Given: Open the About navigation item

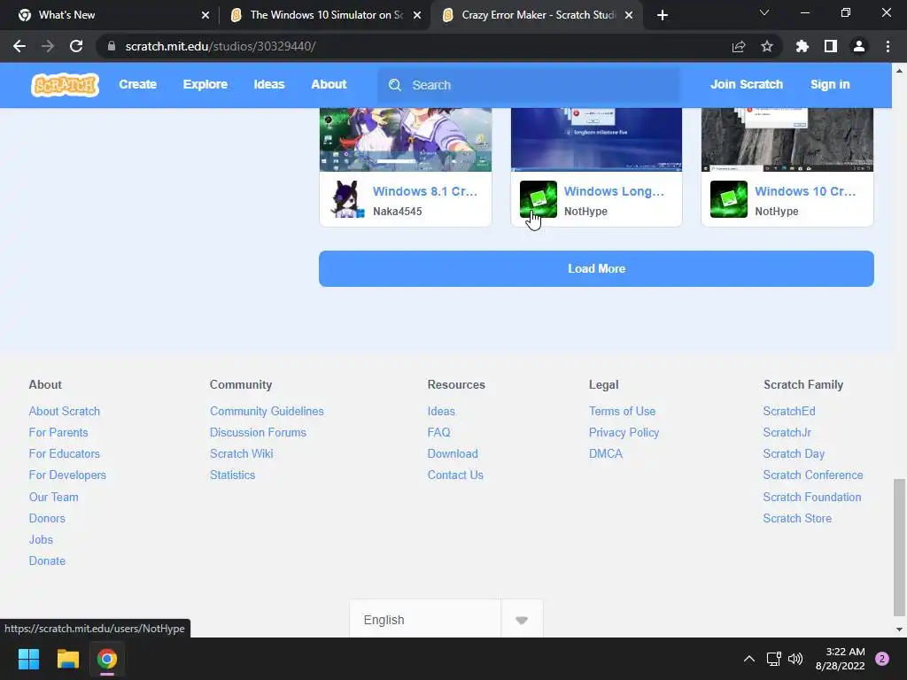Looking at the screenshot, I should click(329, 84).
